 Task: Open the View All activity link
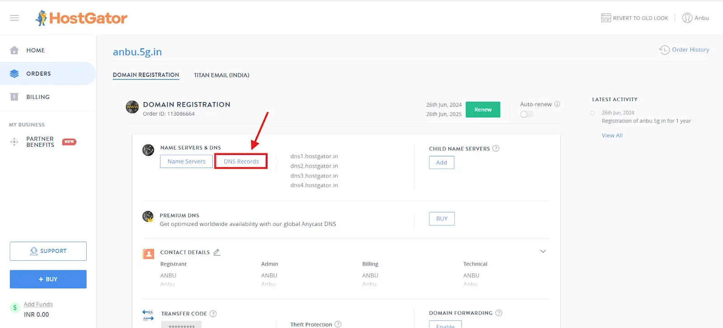tap(612, 136)
